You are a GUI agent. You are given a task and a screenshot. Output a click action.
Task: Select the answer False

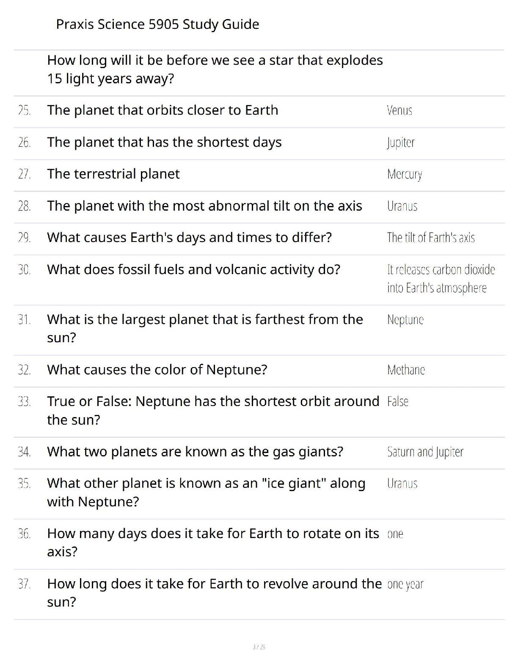(398, 402)
